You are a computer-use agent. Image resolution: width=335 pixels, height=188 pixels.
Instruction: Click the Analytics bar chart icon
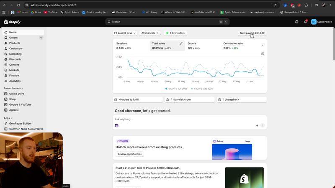click(6, 81)
